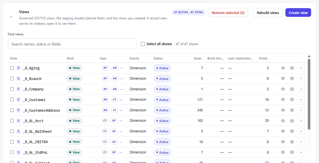This screenshot has width=319, height=163.
Task: Preview the _D_Aging view with eye icon
Action: click(x=283, y=68)
